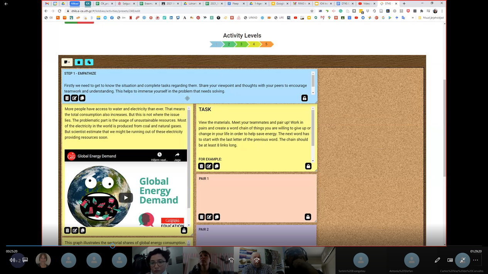
Task: Select activity level 5 arrow
Action: point(266,44)
